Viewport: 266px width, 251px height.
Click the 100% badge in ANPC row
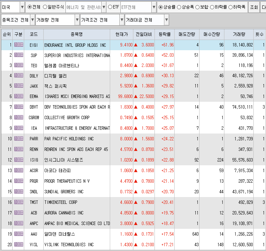[x=19, y=223]
